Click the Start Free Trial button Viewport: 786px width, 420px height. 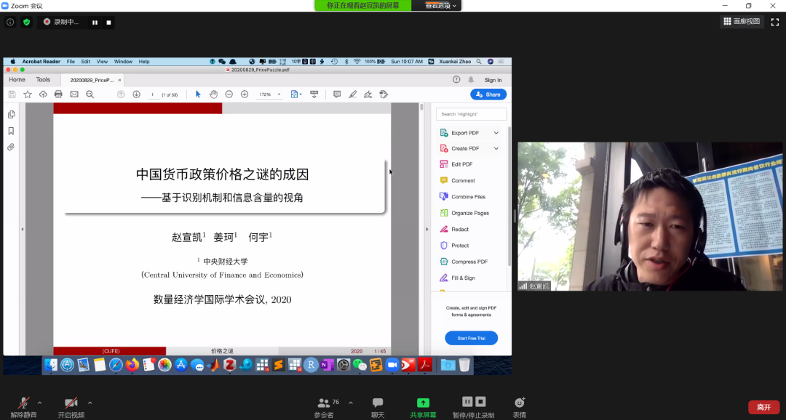[x=471, y=338]
